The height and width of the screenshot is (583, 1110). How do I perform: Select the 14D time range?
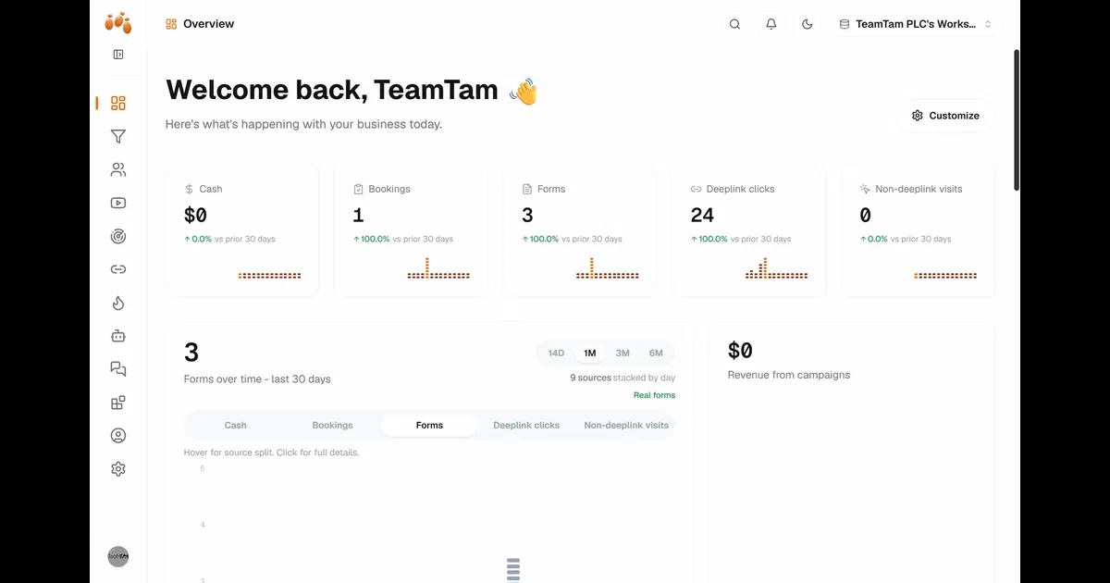click(x=556, y=354)
